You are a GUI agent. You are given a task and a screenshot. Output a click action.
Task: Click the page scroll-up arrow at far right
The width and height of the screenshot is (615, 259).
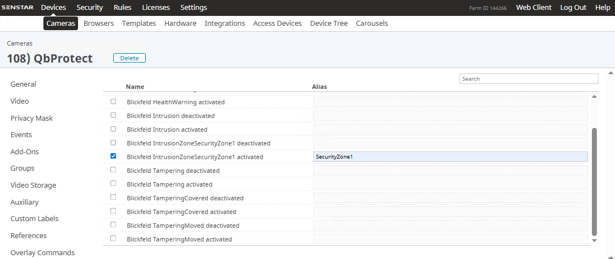[x=610, y=73]
